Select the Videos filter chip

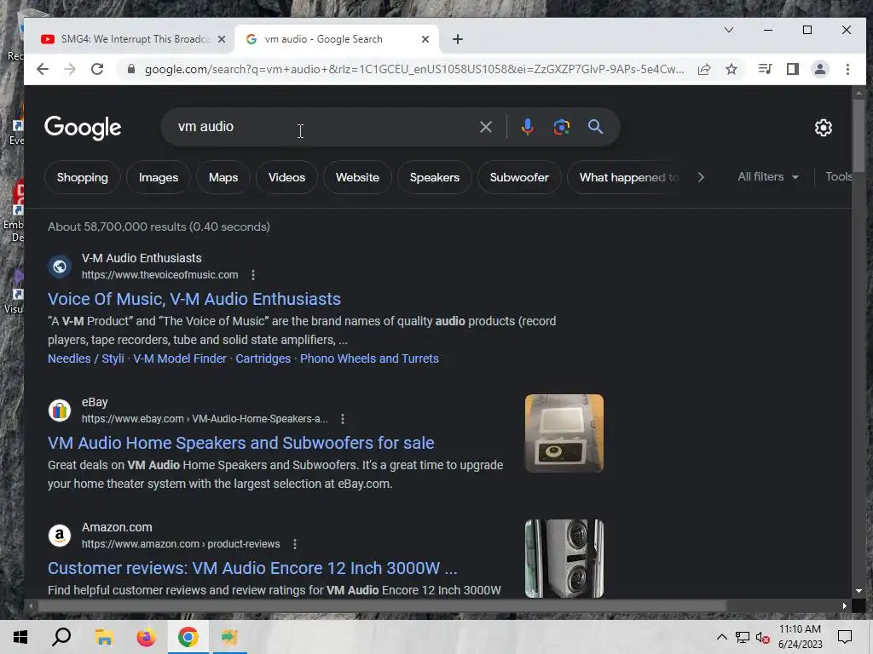(x=286, y=177)
